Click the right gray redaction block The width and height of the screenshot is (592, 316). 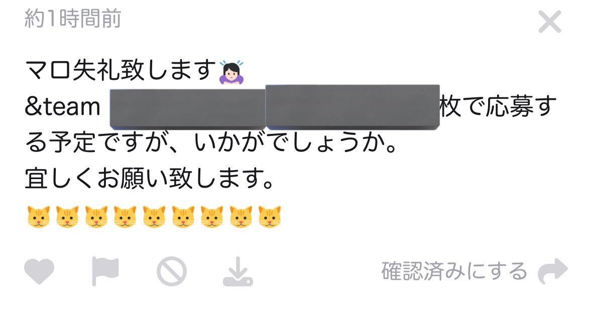click(x=352, y=107)
